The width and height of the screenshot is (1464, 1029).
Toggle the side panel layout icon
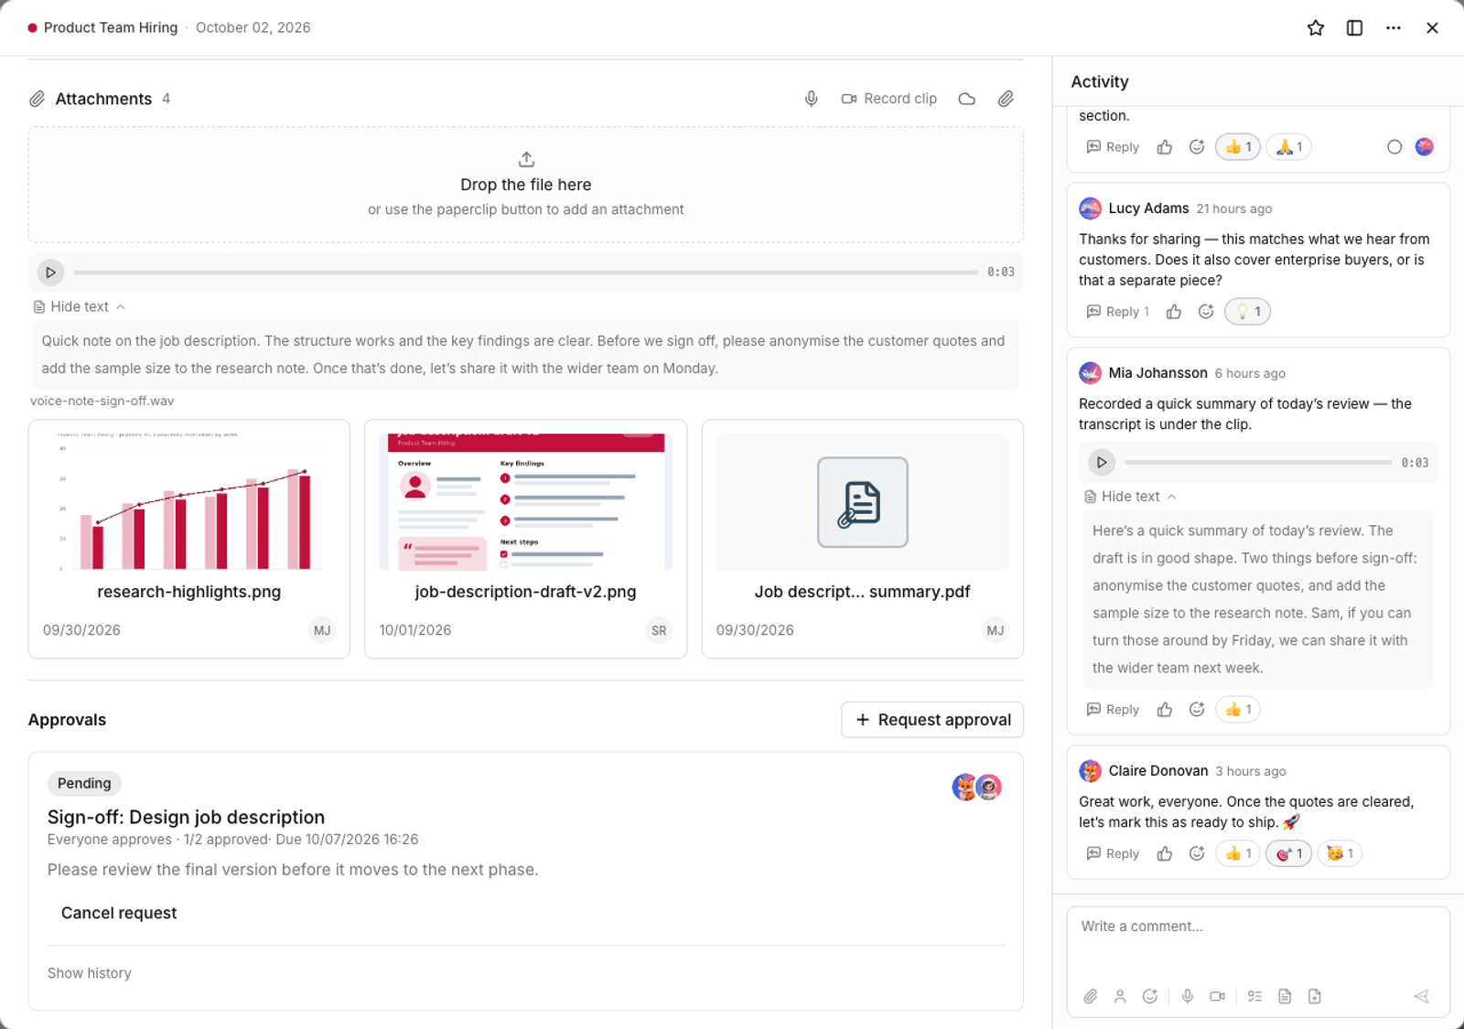(x=1355, y=27)
